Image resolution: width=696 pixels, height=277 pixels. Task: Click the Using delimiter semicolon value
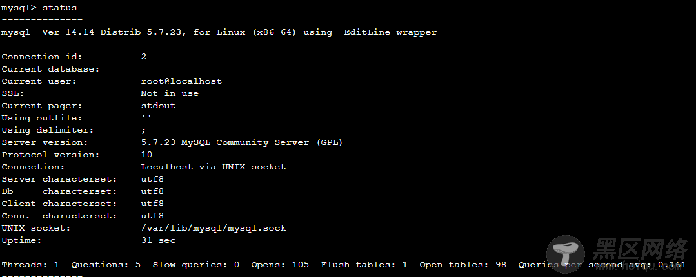coord(143,131)
